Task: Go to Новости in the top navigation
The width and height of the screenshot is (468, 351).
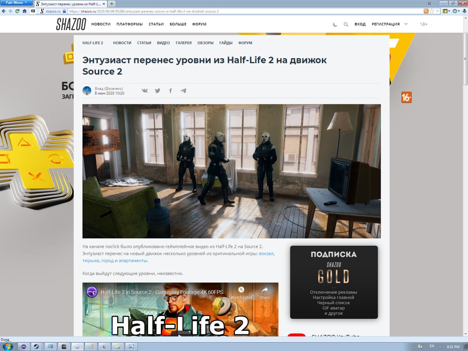Action: (x=101, y=24)
